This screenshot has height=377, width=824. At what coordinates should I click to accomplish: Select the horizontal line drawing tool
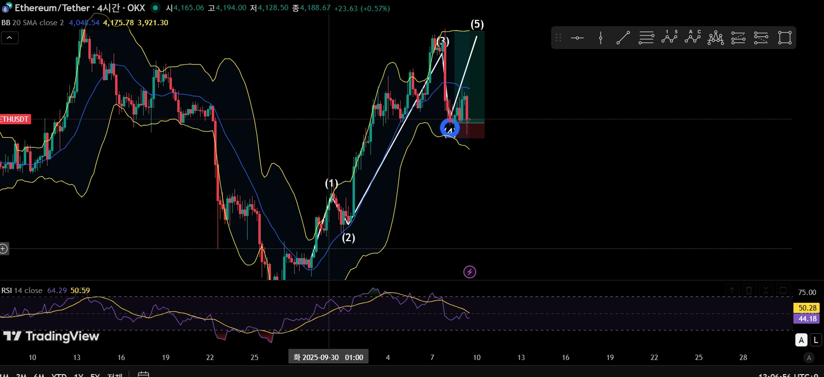coord(577,38)
